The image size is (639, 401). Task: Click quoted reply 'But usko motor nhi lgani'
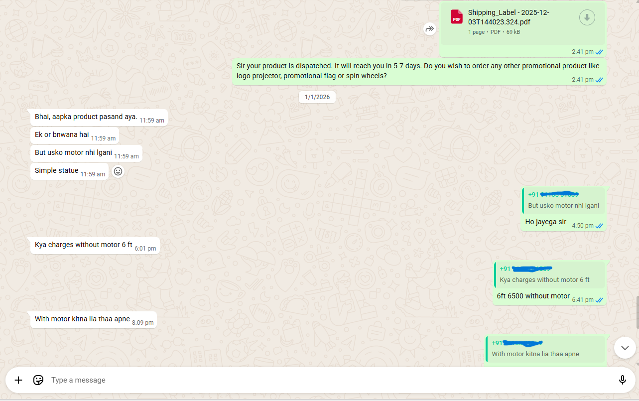(563, 200)
